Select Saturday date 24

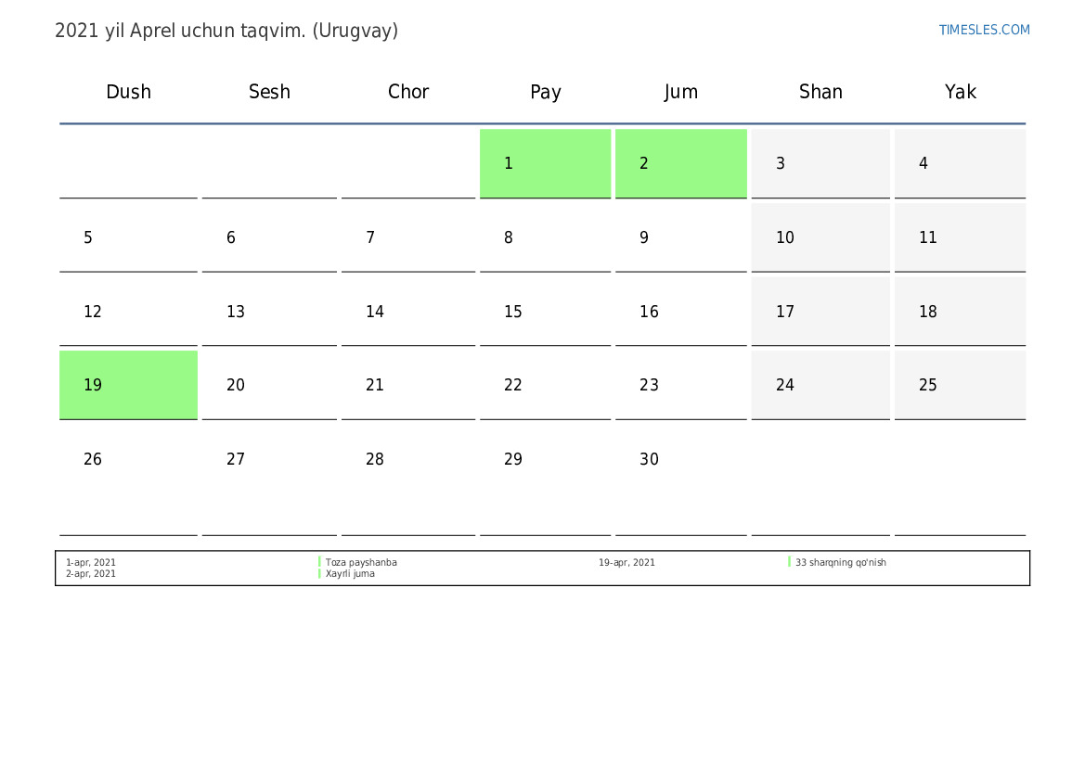(x=820, y=385)
